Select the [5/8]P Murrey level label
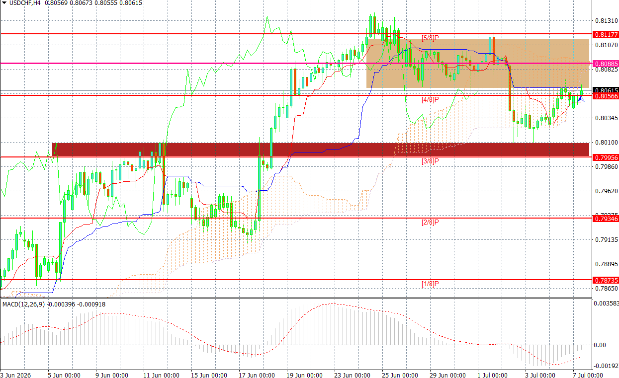619x378 pixels. (430, 38)
